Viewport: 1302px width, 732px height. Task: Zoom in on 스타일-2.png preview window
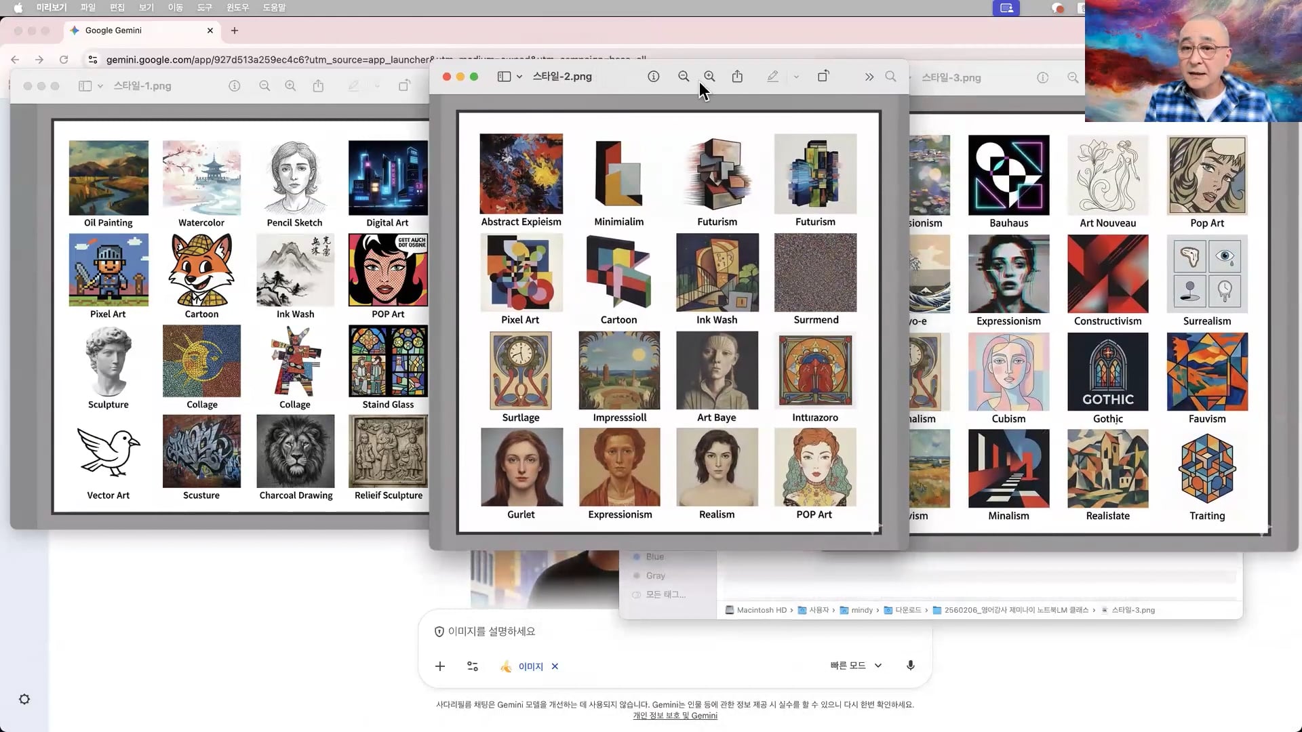click(709, 77)
